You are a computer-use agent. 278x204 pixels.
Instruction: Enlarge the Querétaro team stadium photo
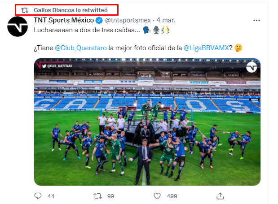tap(147, 122)
